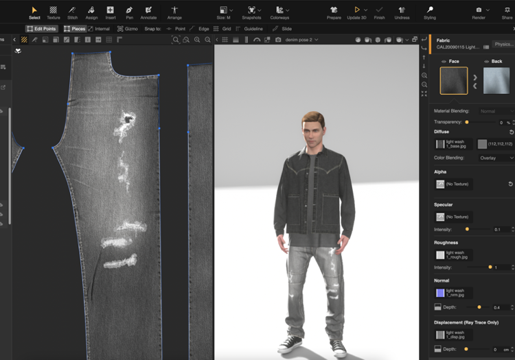
Task: Click zoom out magnifier in 2D toolbar
Action: pos(207,40)
